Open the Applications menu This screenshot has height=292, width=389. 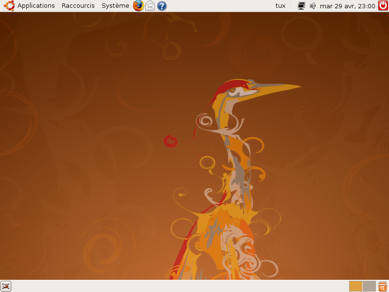point(36,6)
